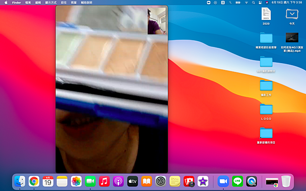Click the green FaceTime Dock icon
This screenshot has width=306, height=191.
[x=90, y=181]
